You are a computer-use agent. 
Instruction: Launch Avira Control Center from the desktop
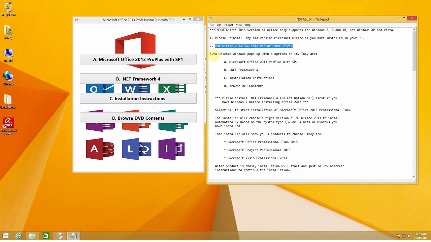[x=8, y=126]
